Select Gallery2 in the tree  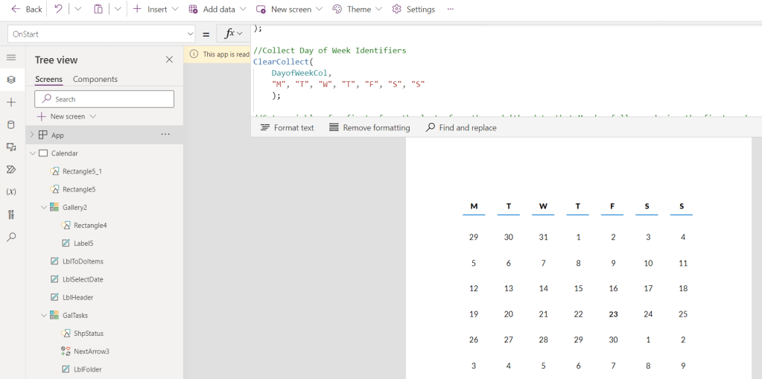(74, 207)
